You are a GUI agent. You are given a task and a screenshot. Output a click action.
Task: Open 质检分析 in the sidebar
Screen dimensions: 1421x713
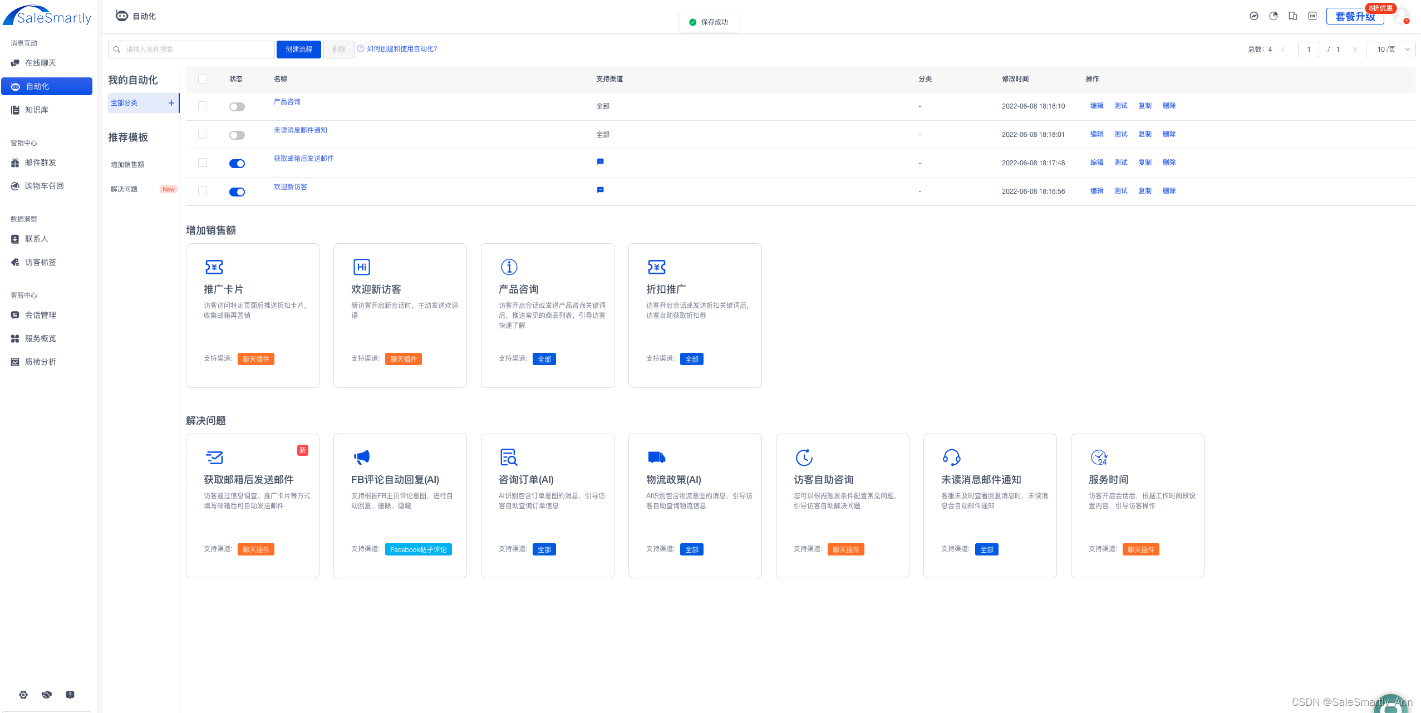pyautogui.click(x=47, y=362)
